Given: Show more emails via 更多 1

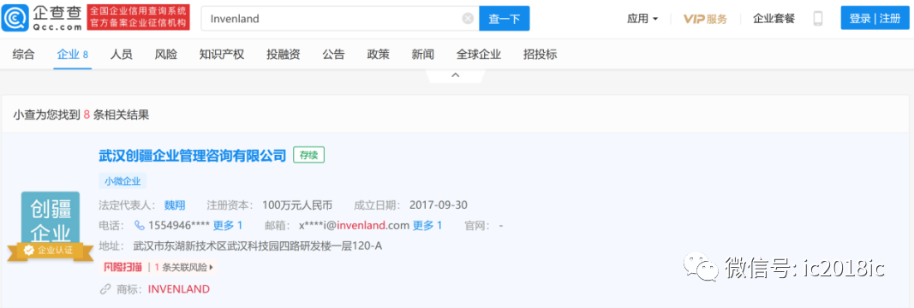Looking at the screenshot, I should point(427,225).
